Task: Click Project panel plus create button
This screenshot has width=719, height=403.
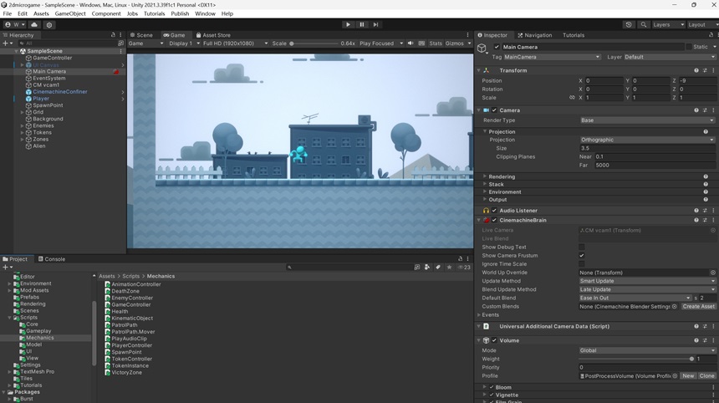Action: click(6, 267)
